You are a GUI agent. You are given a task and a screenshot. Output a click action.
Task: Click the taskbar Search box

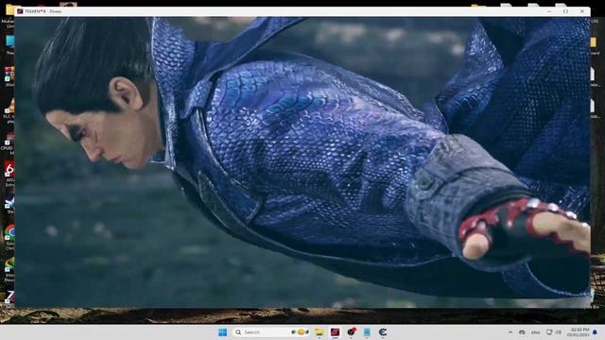pos(271,332)
